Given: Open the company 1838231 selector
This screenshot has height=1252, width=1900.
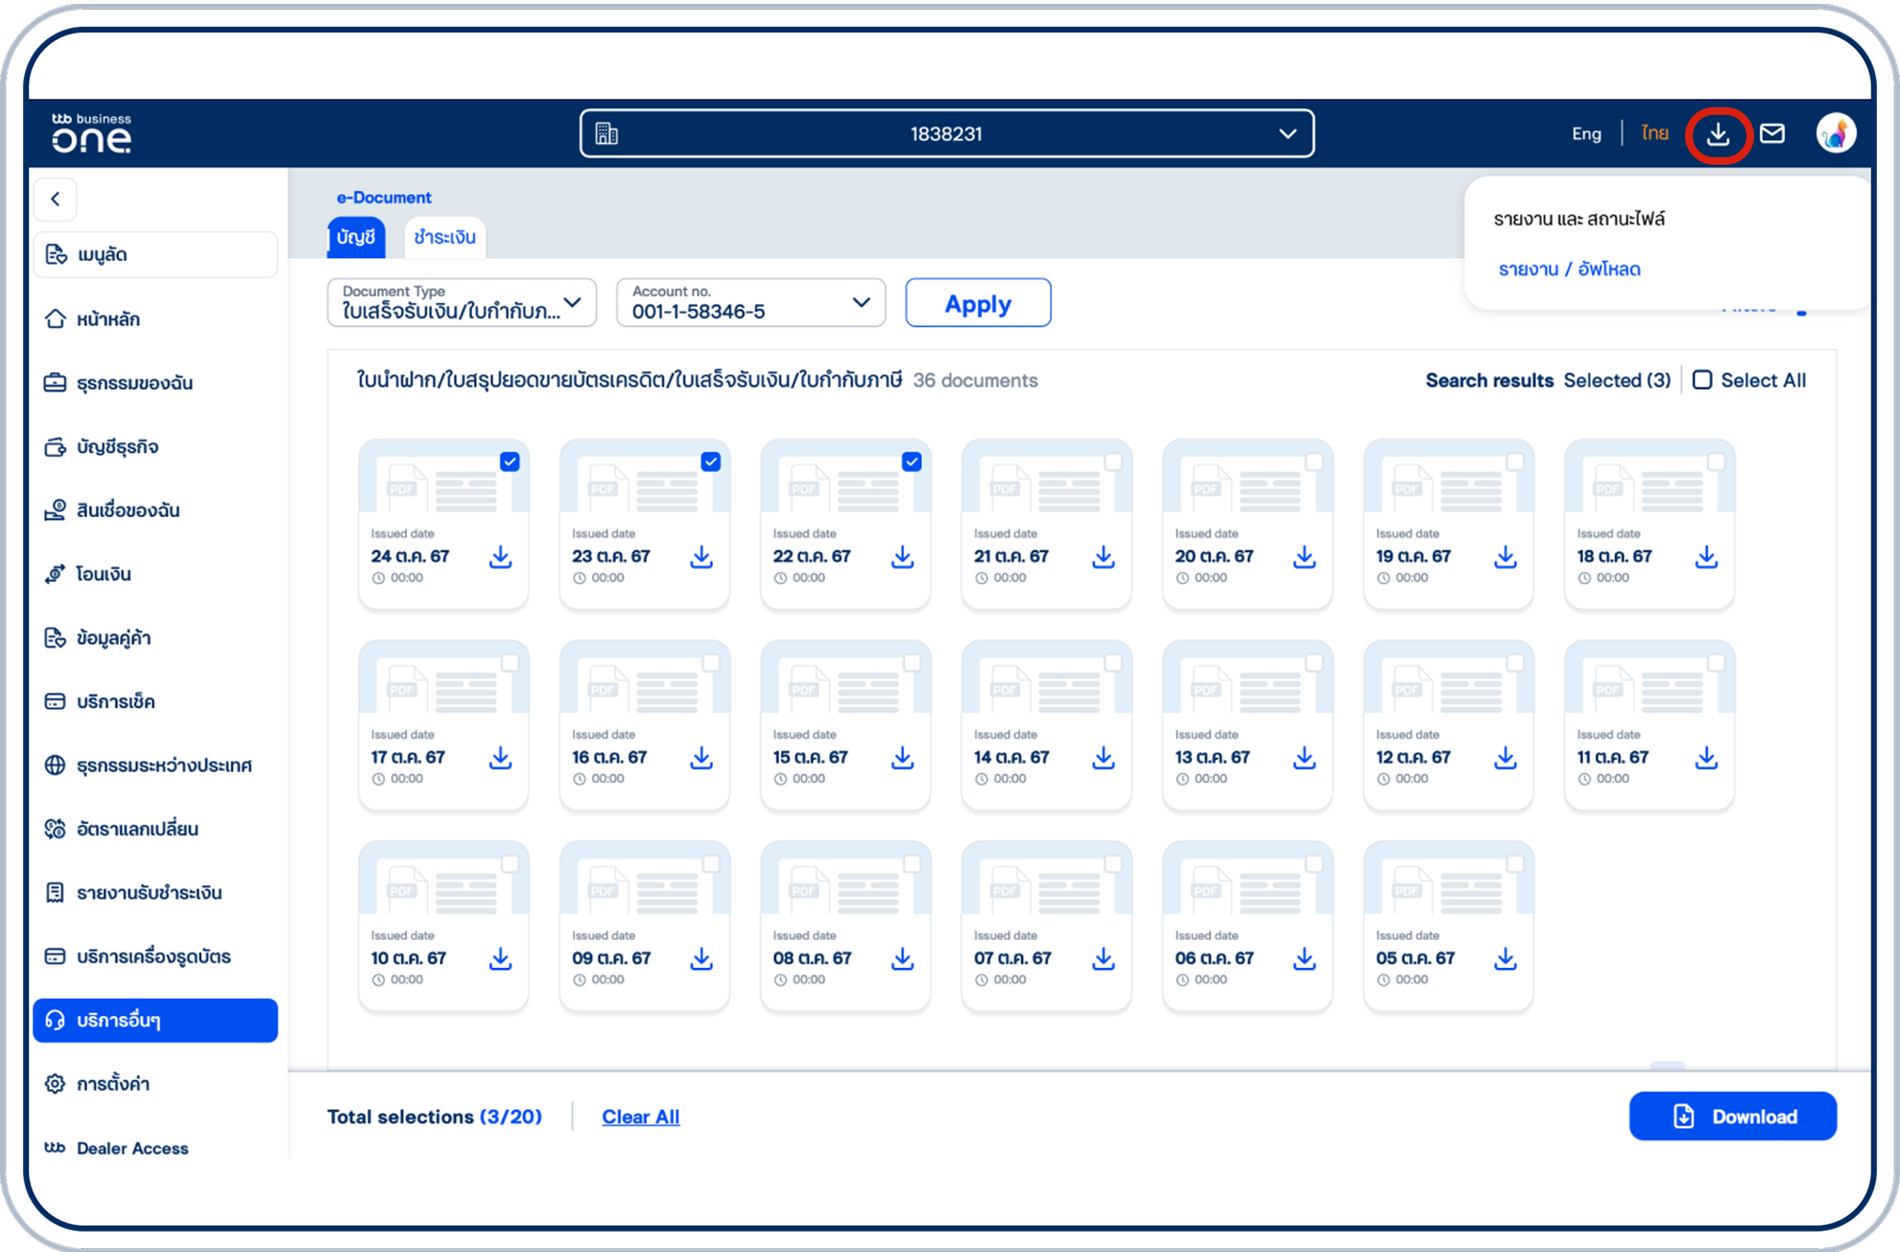Looking at the screenshot, I should (946, 133).
